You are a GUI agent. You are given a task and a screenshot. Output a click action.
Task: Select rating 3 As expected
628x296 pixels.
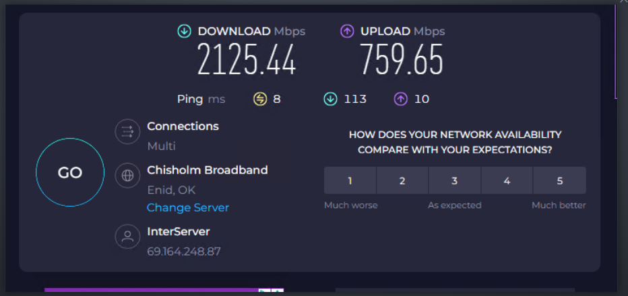455,180
